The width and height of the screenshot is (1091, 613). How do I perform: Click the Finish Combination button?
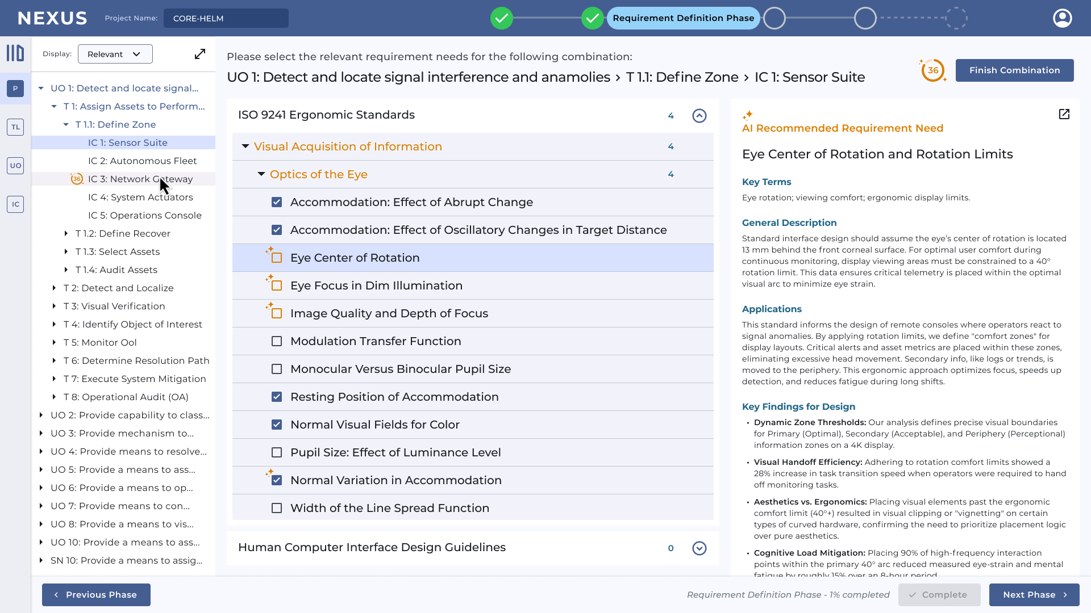click(1014, 70)
